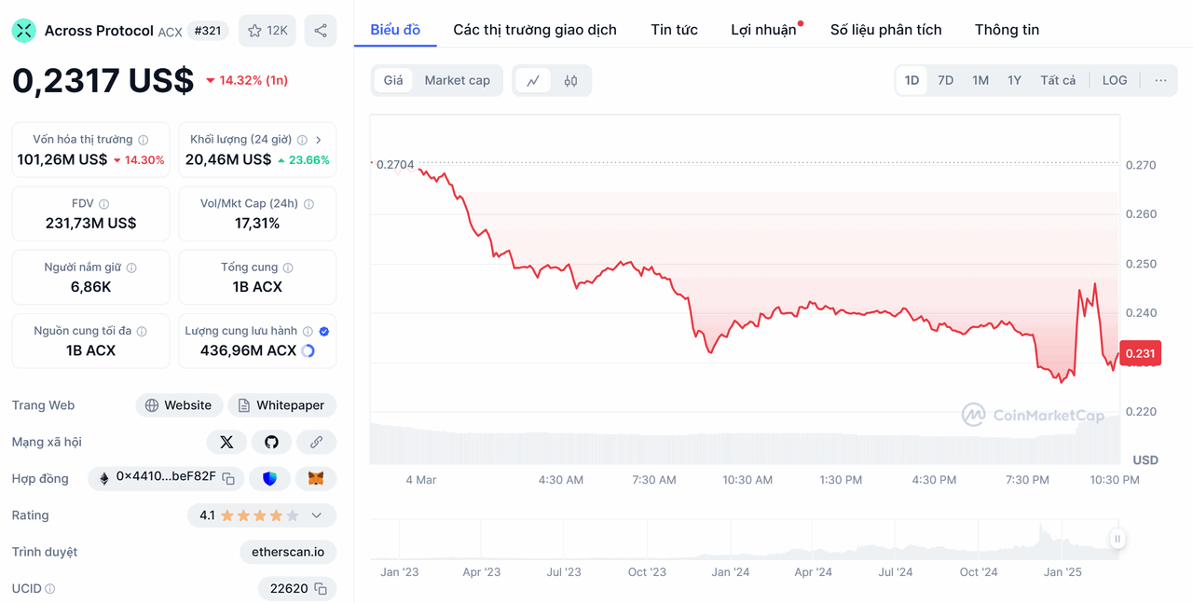Set chart range to 1D
1193x603 pixels.
tap(912, 80)
